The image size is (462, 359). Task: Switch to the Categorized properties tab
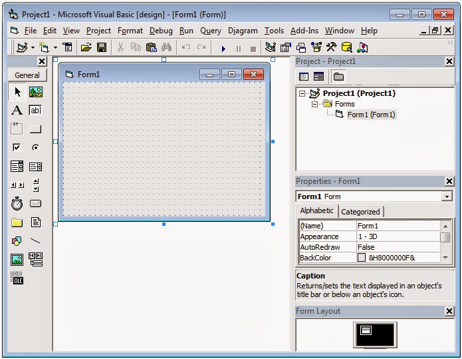(x=361, y=212)
